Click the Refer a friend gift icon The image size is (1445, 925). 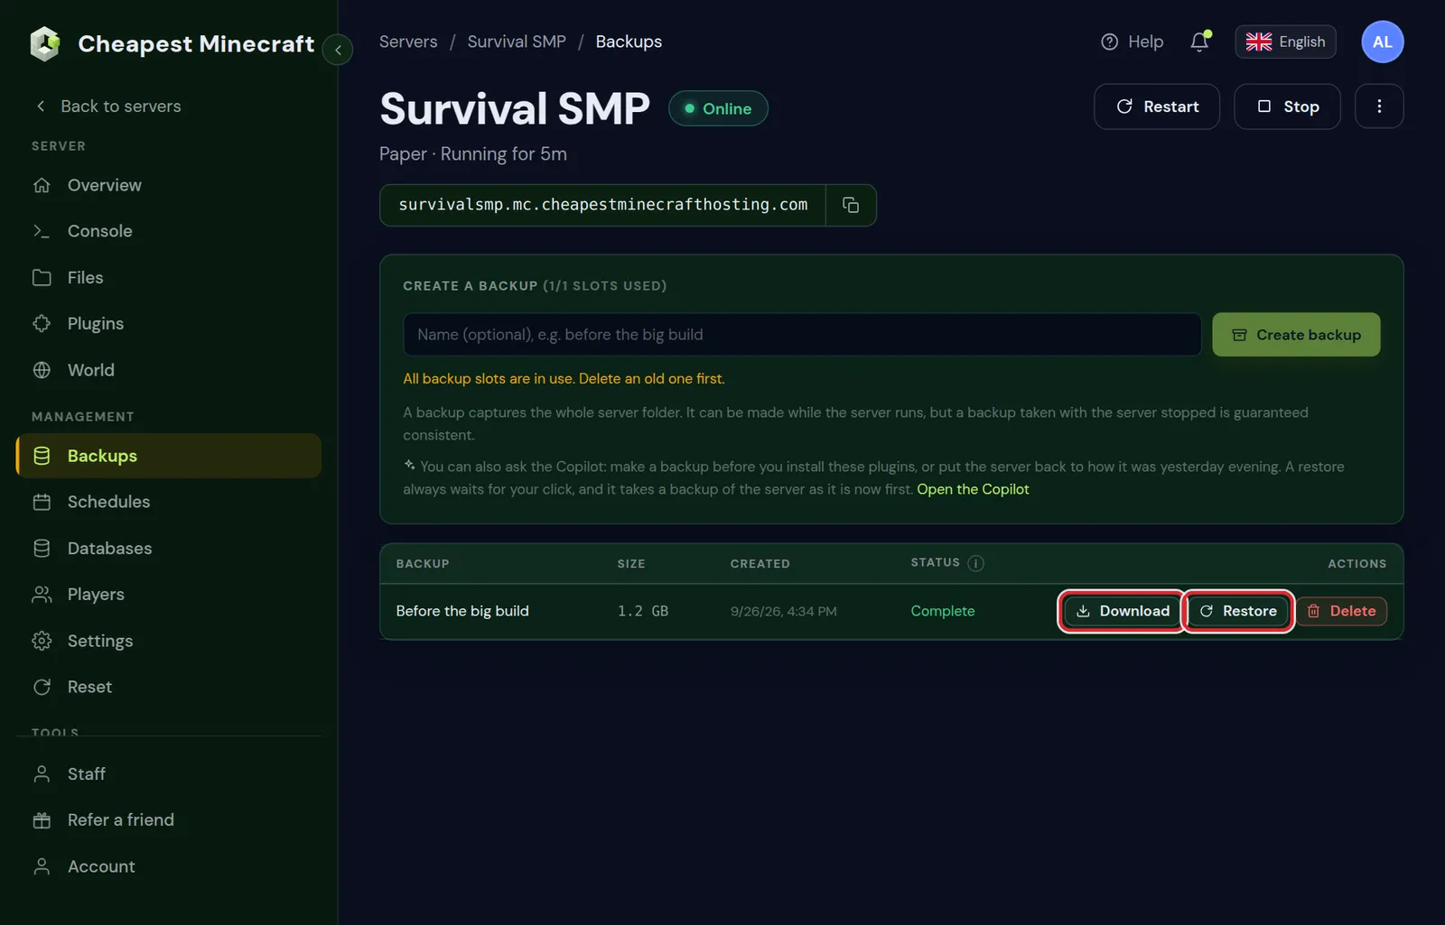pos(42,820)
